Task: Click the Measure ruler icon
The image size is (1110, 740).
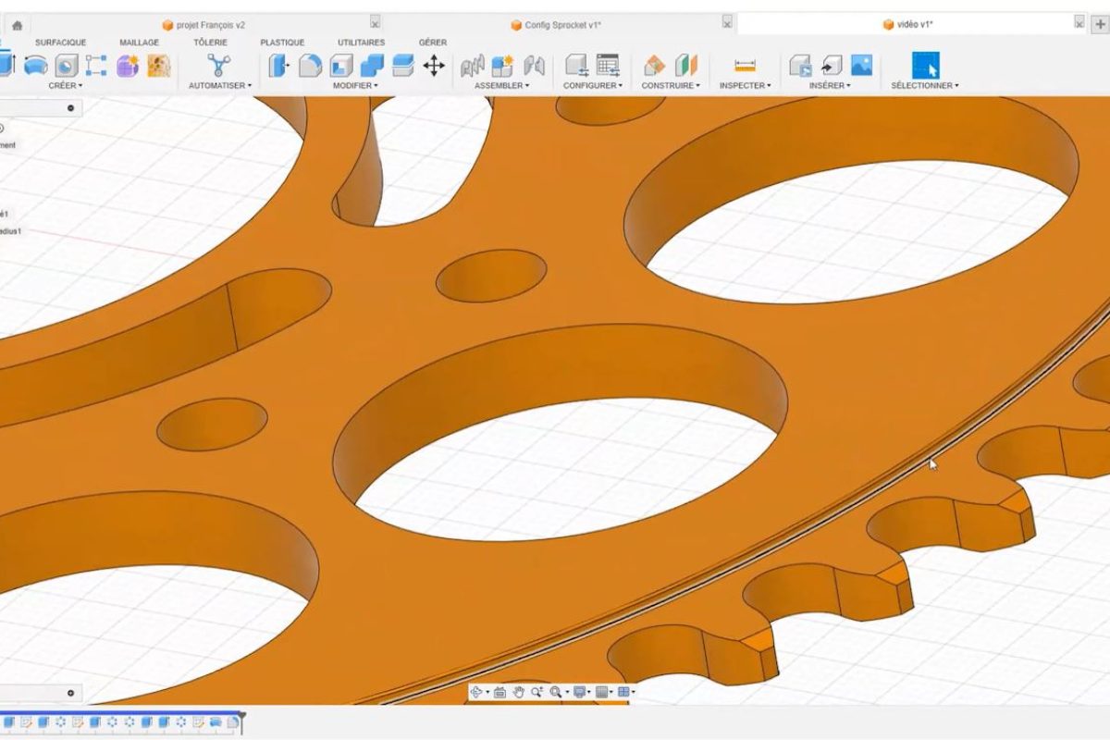Action: (745, 66)
